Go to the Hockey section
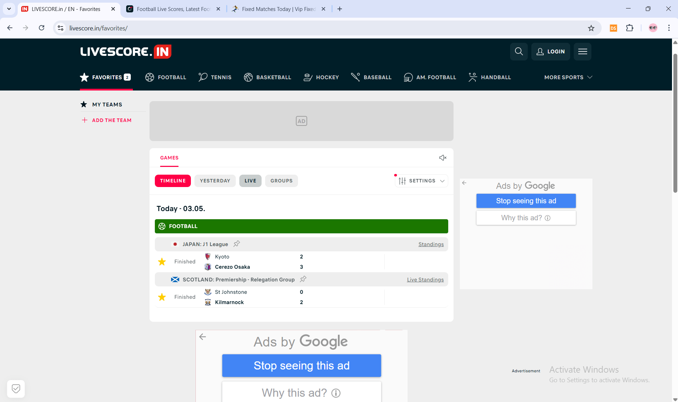The image size is (678, 402). [321, 77]
